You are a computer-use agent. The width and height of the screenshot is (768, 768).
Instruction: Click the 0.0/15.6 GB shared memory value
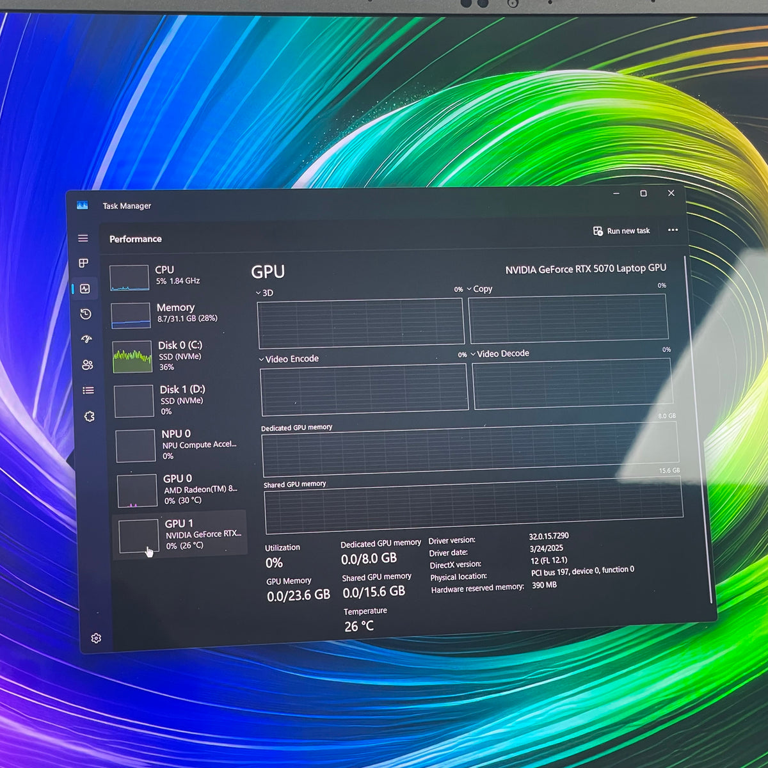pos(374,592)
